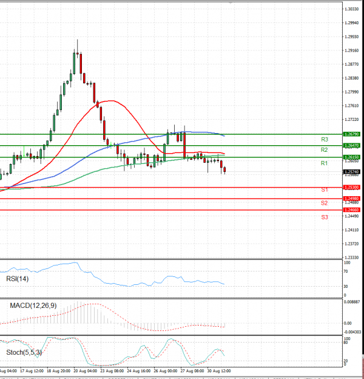Screen dimensions: 364x379
Task: Click the 1.27990 price axis value
Action: (351, 92)
